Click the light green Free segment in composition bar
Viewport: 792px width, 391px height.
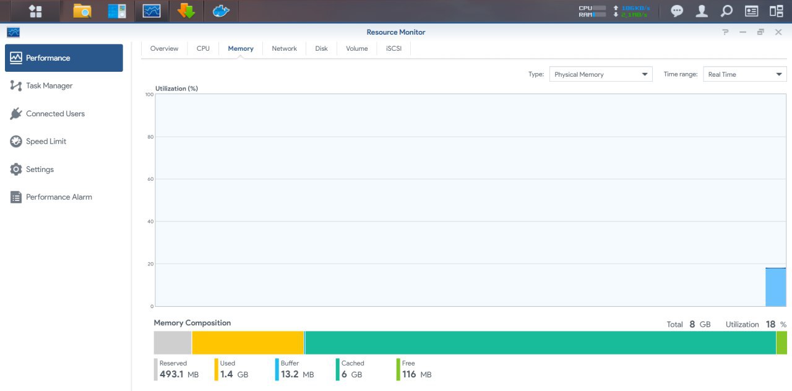point(782,343)
